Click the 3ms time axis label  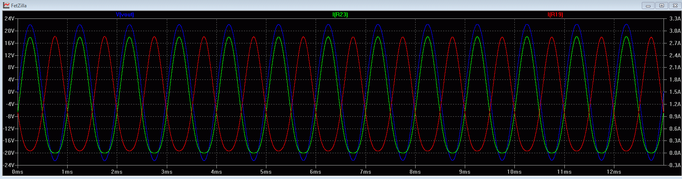(x=167, y=172)
